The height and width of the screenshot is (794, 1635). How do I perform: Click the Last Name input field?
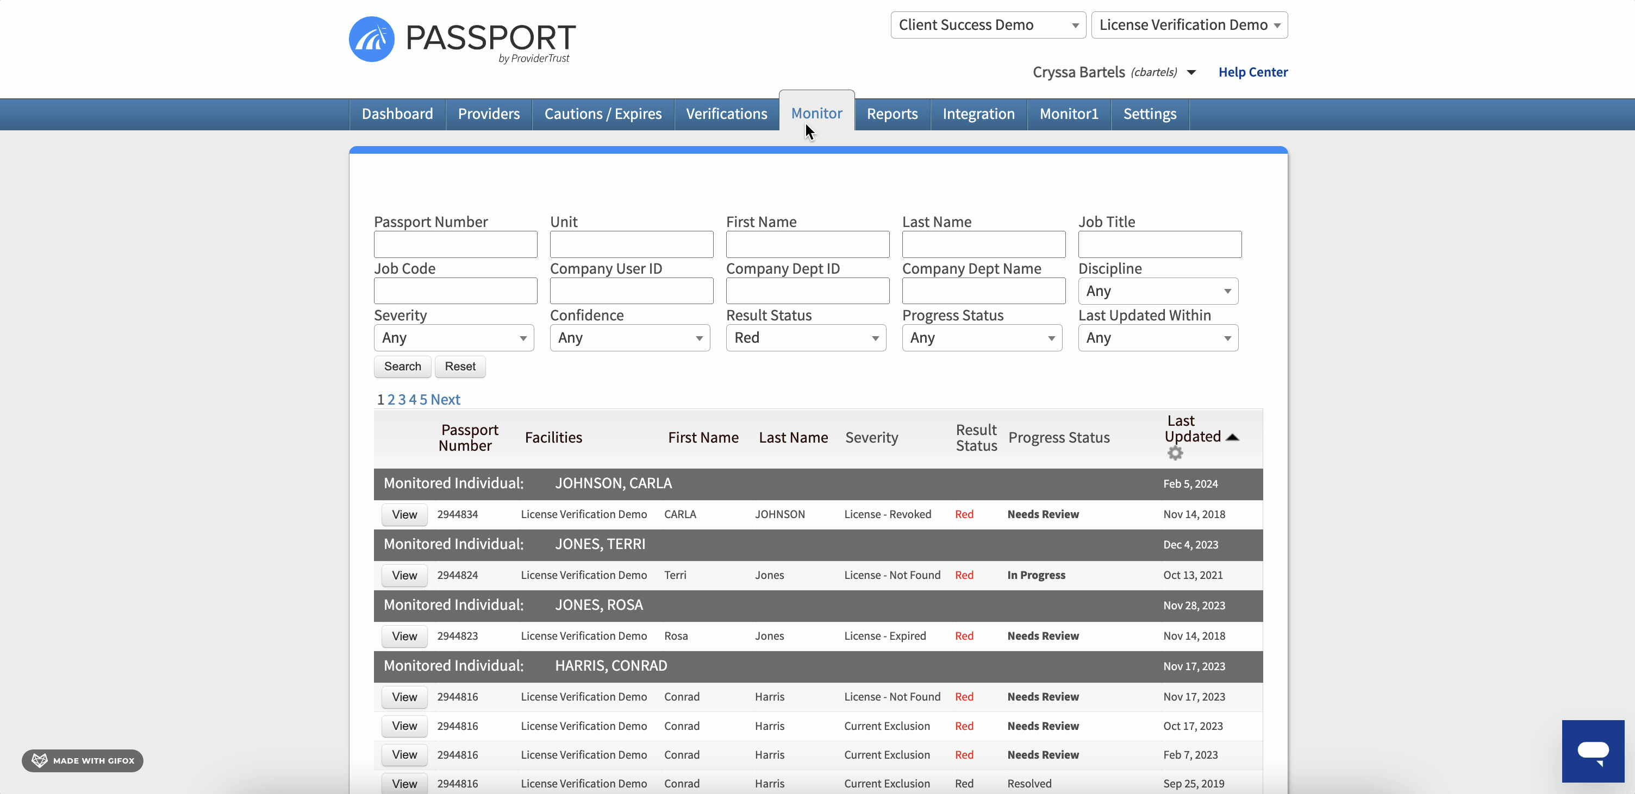pyautogui.click(x=984, y=244)
